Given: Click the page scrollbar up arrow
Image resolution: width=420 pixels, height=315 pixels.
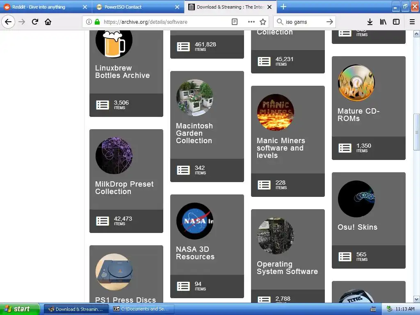Looking at the screenshot, I should [416, 34].
